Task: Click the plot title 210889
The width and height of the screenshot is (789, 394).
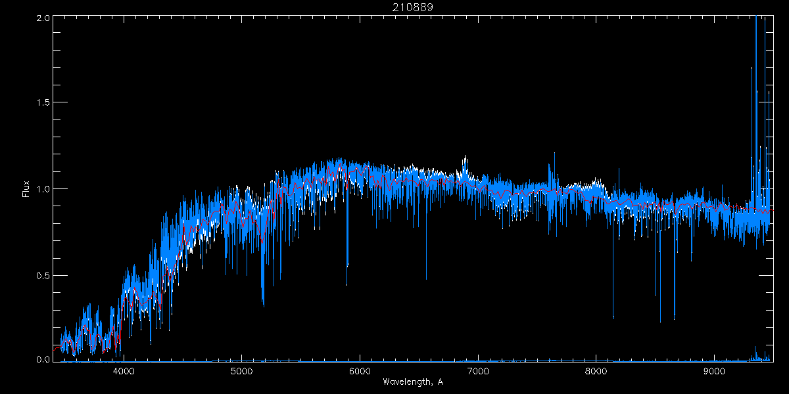Action: 413,7
